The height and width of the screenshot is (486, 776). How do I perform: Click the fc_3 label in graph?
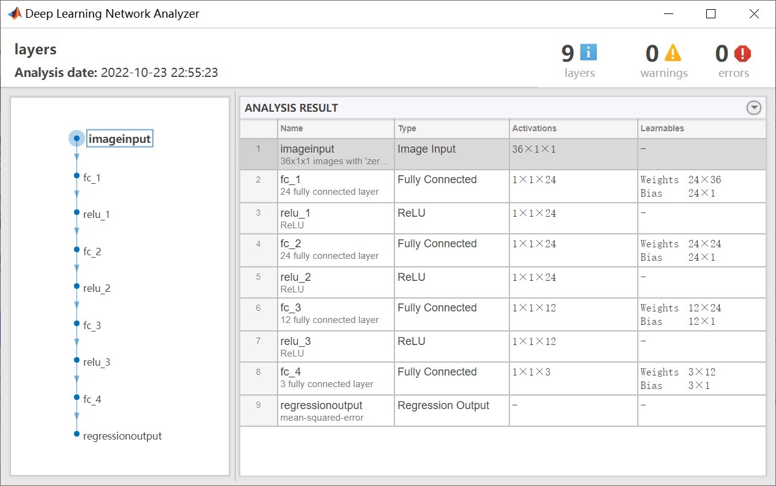point(92,325)
